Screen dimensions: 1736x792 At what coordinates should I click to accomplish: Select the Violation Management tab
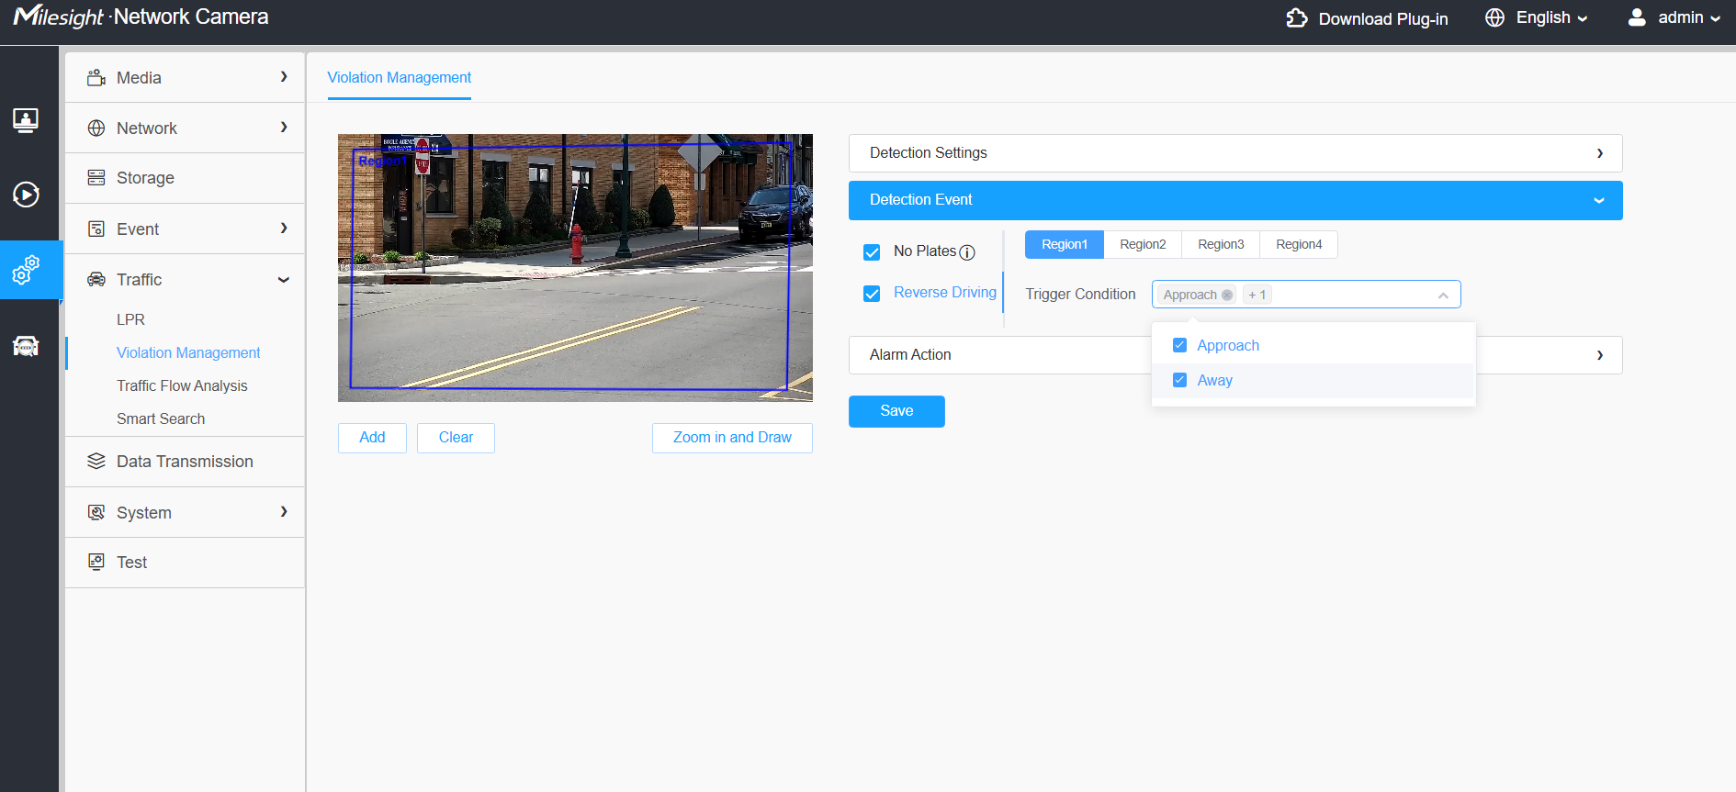coord(400,78)
